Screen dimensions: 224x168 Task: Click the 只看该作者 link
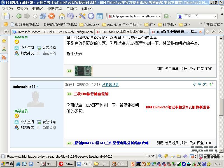click(x=110, y=84)
